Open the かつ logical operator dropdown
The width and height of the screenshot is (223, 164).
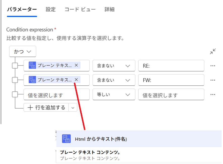[x=23, y=51]
